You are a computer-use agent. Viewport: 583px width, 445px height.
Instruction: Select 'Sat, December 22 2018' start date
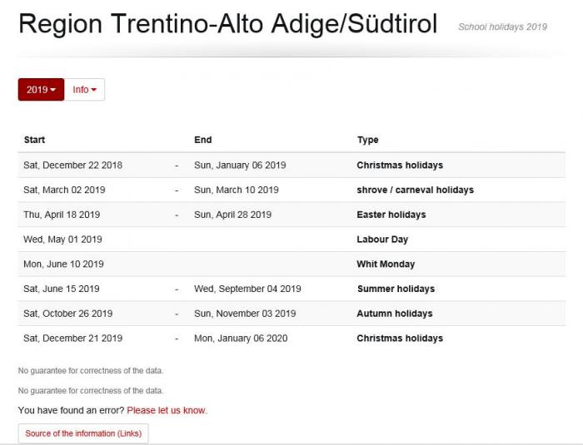click(x=73, y=165)
